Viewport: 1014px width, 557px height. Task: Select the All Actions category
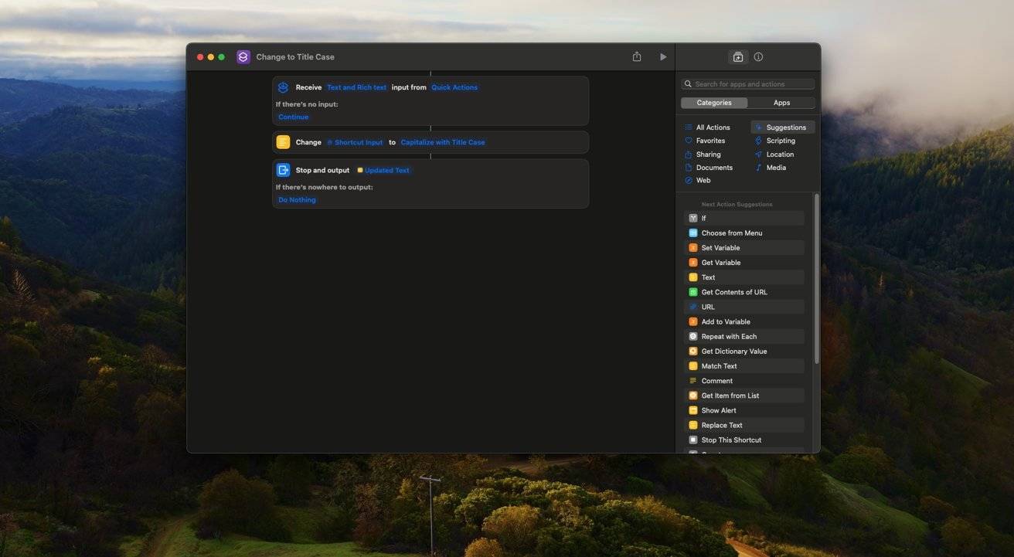712,127
